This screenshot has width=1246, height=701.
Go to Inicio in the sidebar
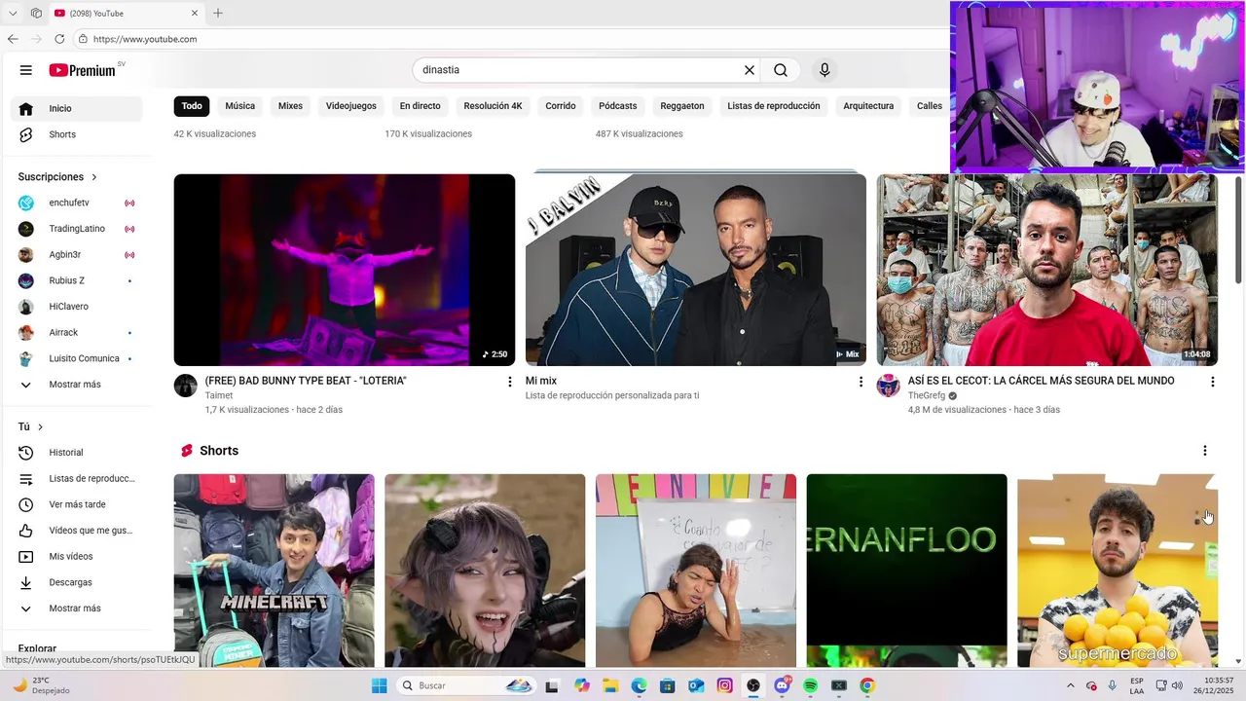[x=76, y=108]
